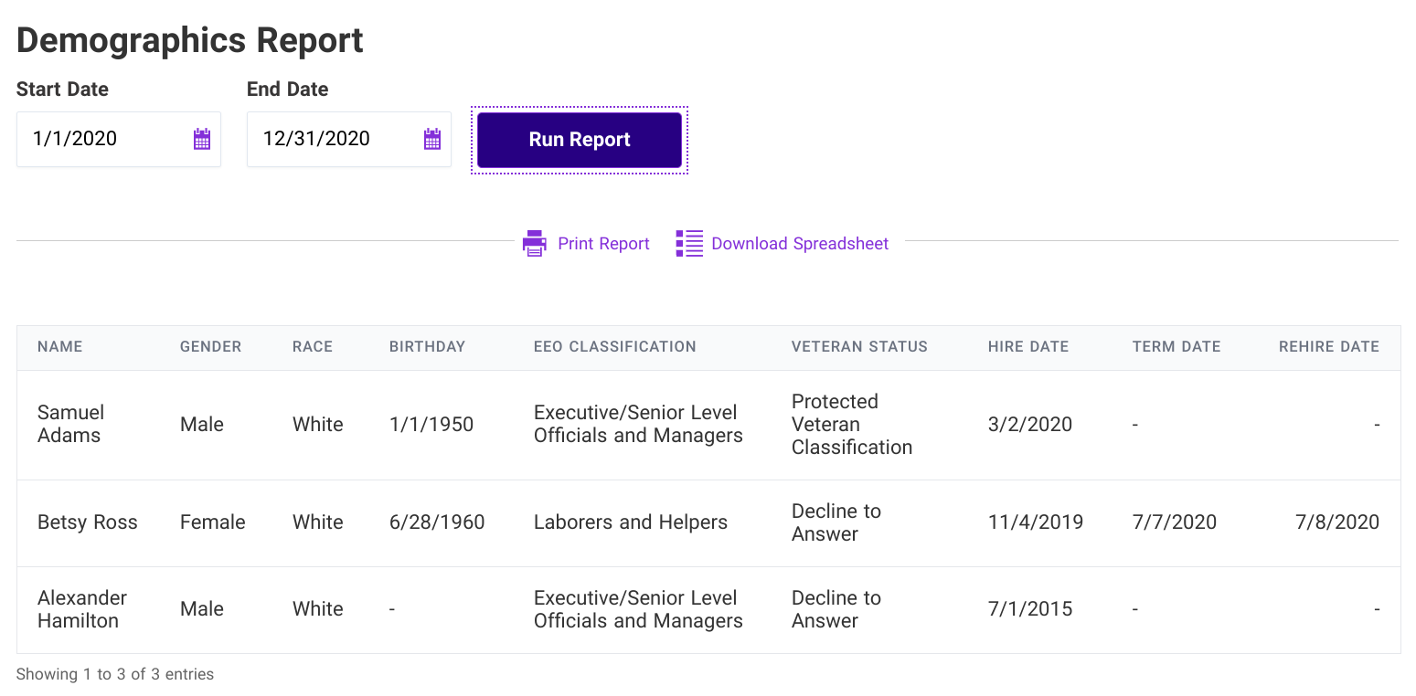Screen dimensions: 1416x696
Task: Sort by REHIRE DATE column header
Action: click(1329, 347)
